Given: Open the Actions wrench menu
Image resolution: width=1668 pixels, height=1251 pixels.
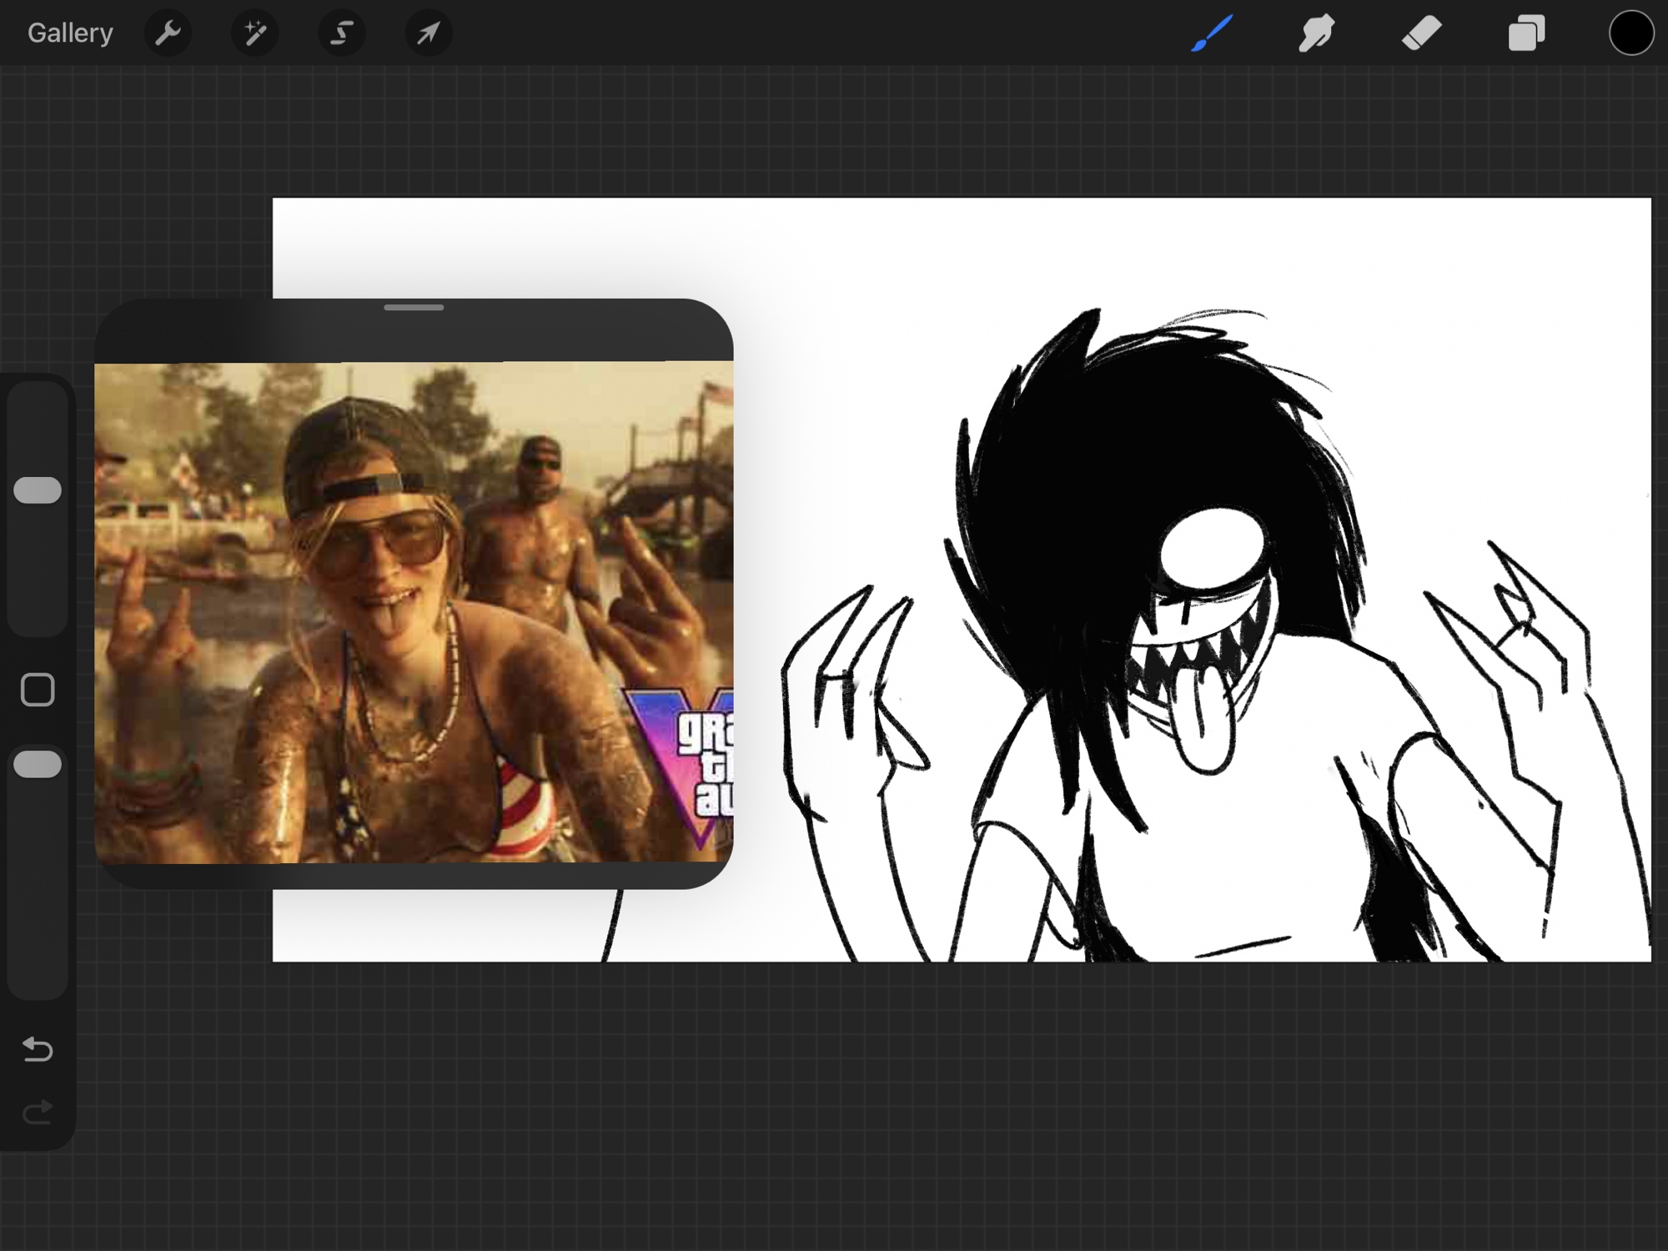Looking at the screenshot, I should (x=168, y=33).
